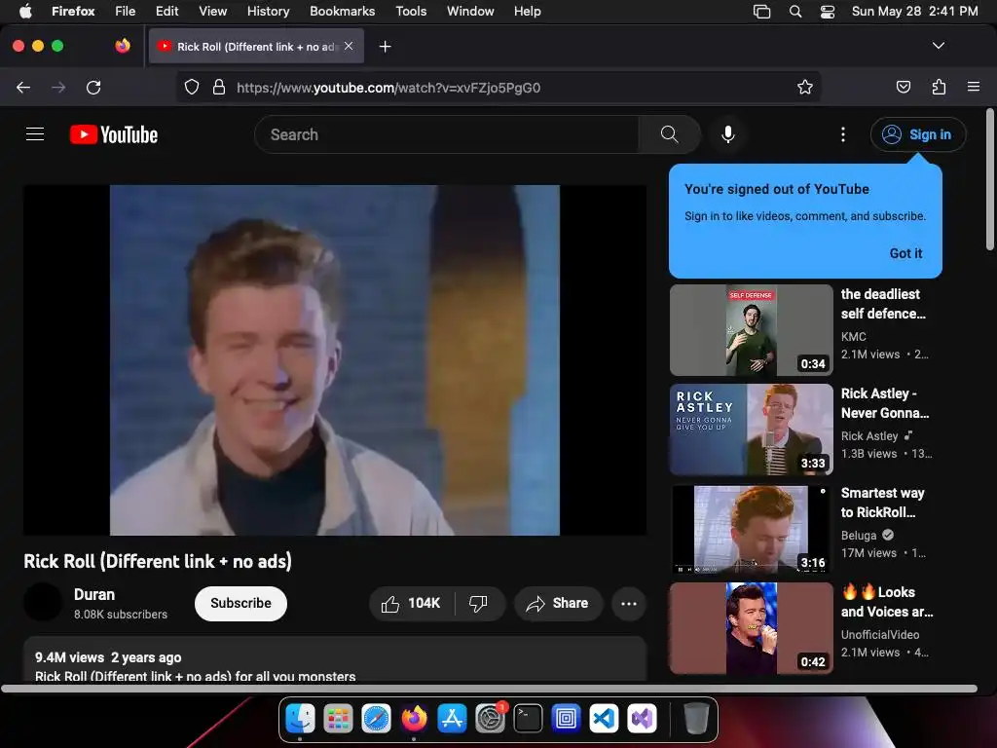Reload the page in Firefox
This screenshot has height=748, width=997.
pyautogui.click(x=93, y=87)
